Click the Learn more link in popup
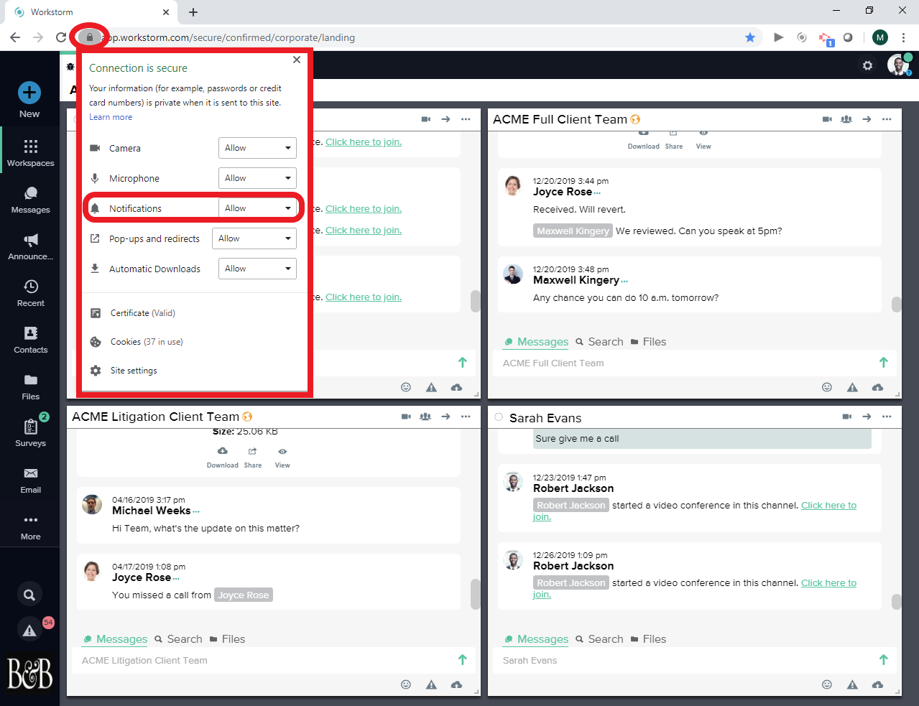919x706 pixels. pyautogui.click(x=111, y=117)
